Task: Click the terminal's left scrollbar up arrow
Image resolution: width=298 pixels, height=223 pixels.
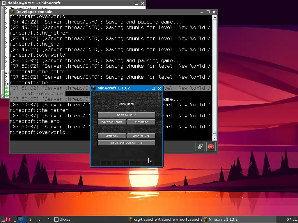Action: [3, 8]
